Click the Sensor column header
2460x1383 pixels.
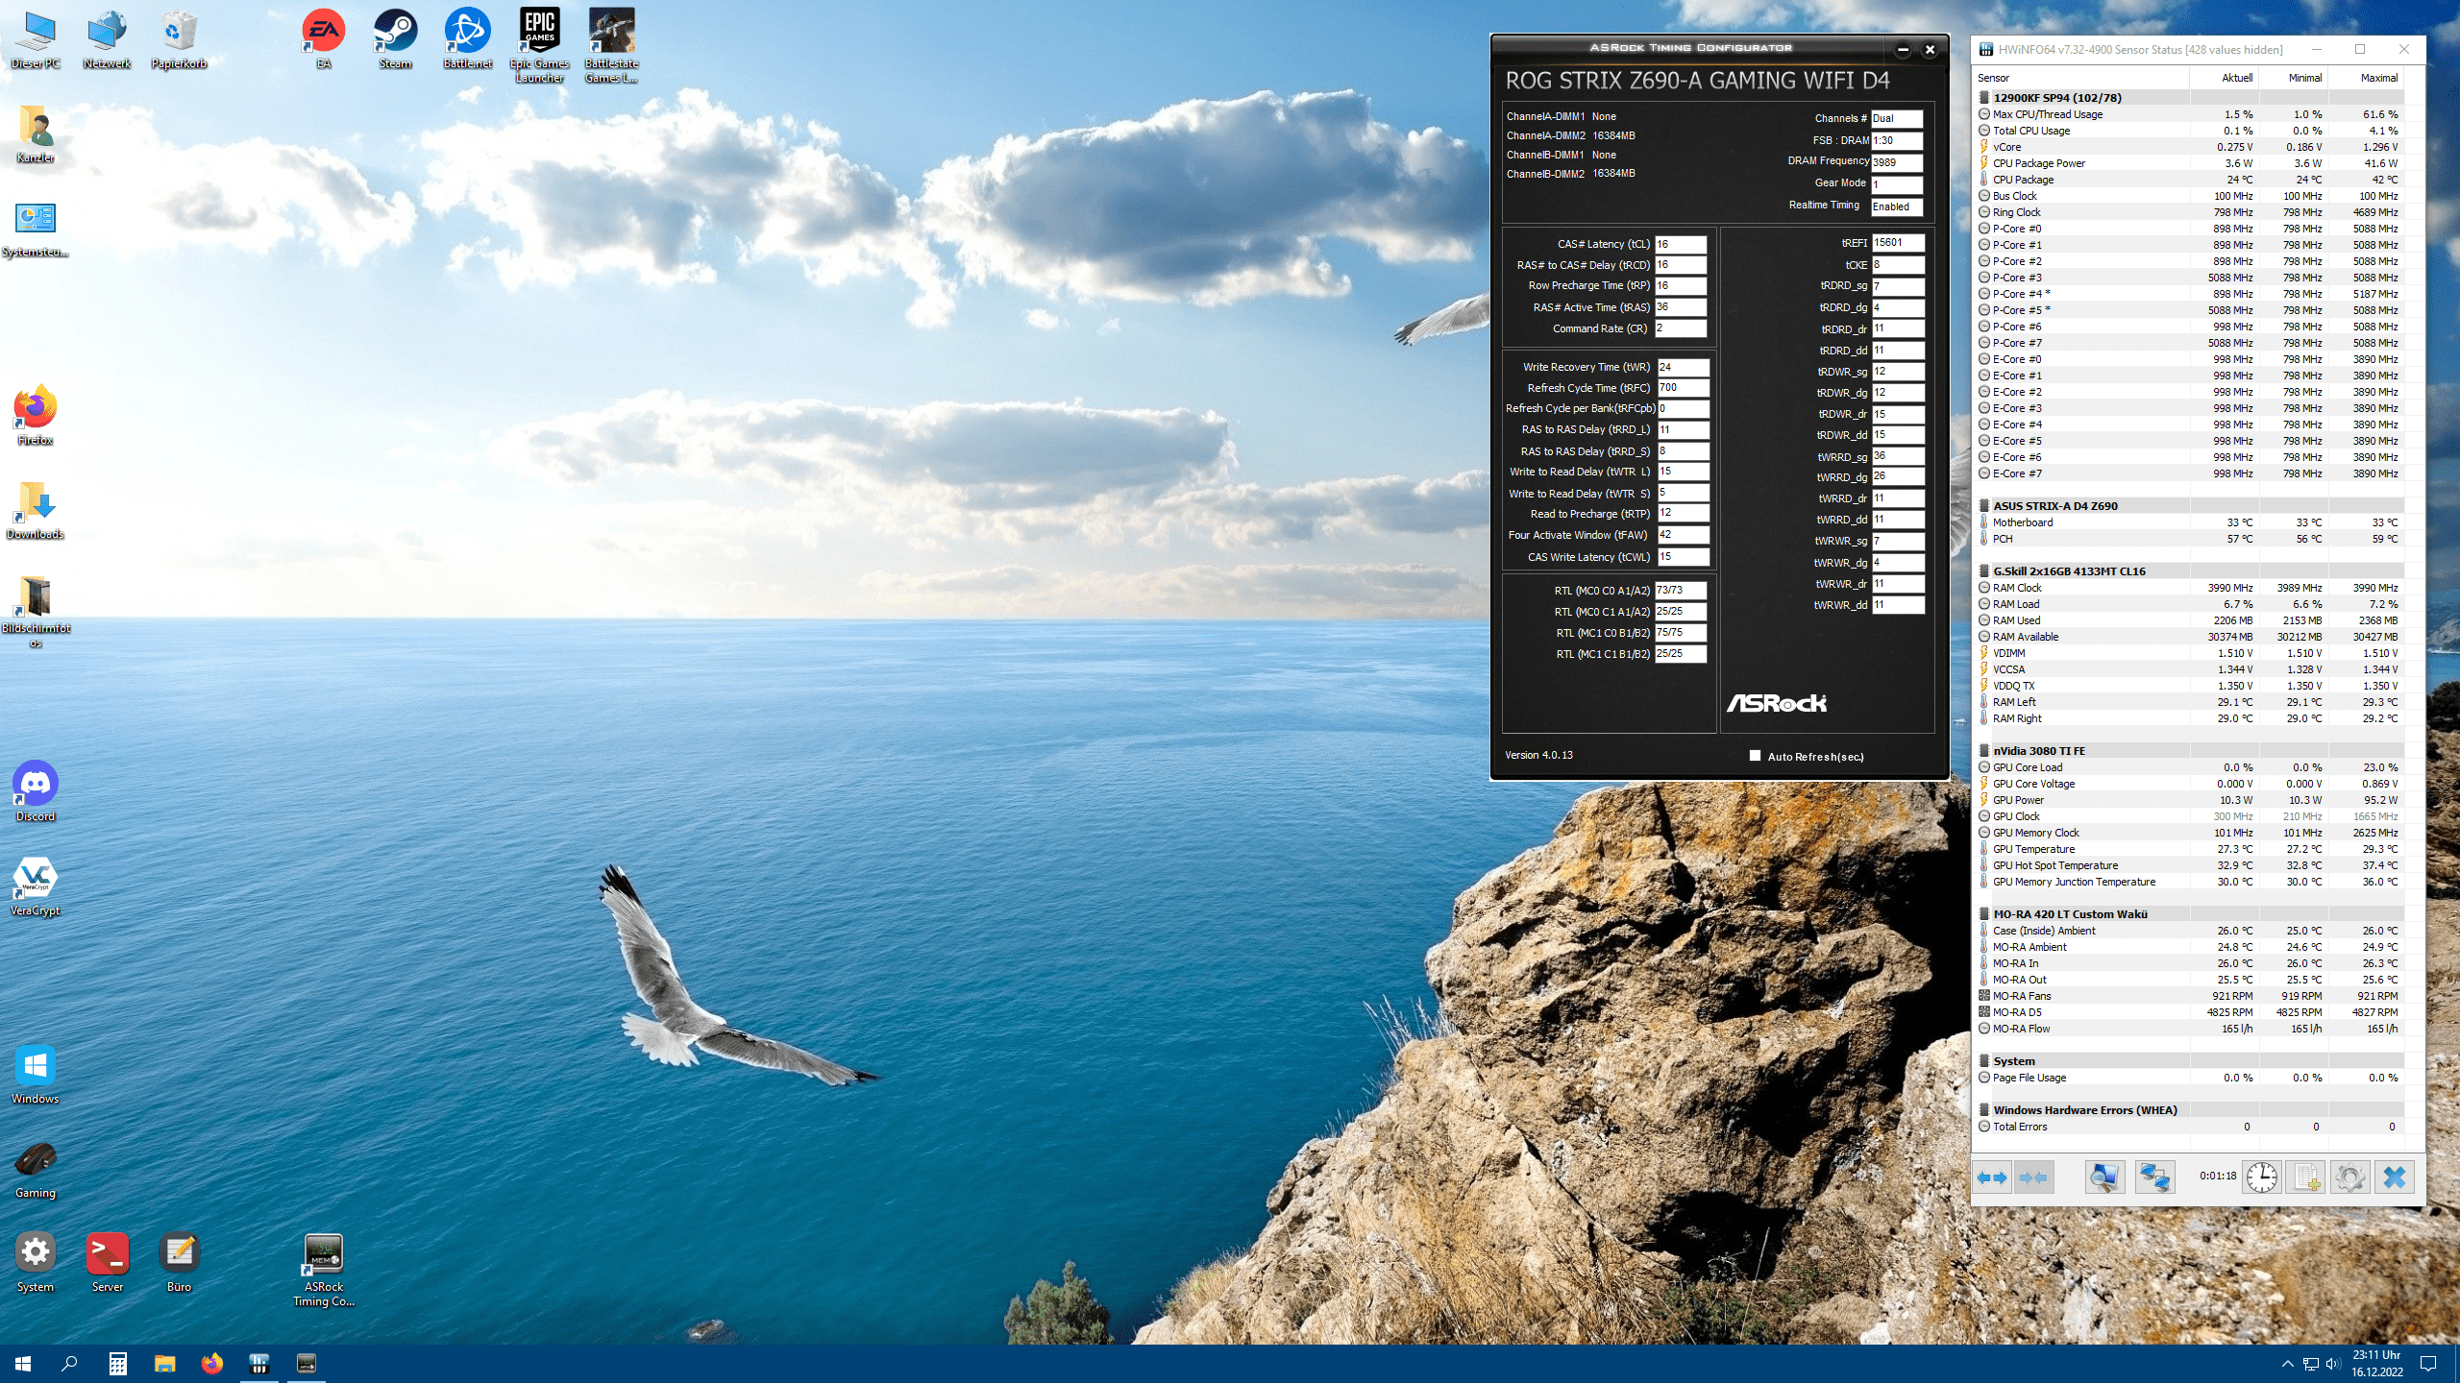2081,78
